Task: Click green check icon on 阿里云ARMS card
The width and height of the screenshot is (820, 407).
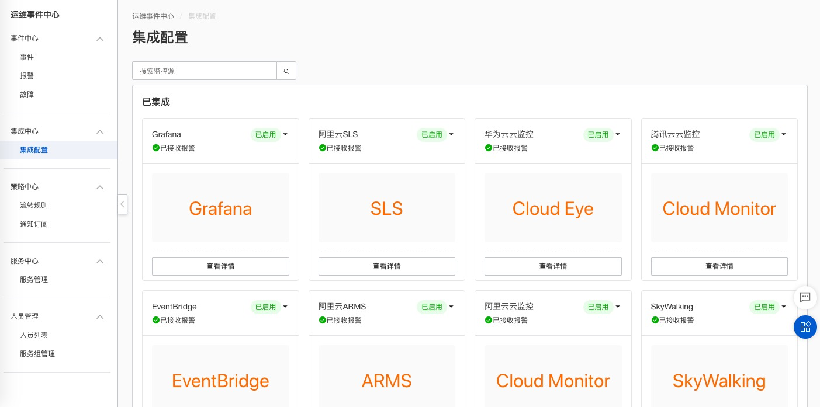Action: [322, 320]
